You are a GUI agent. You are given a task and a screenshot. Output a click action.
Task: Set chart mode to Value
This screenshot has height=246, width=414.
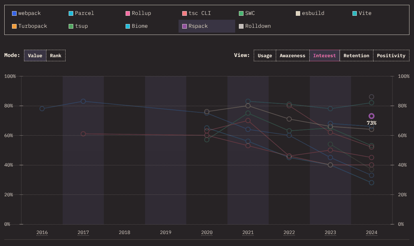(x=35, y=55)
